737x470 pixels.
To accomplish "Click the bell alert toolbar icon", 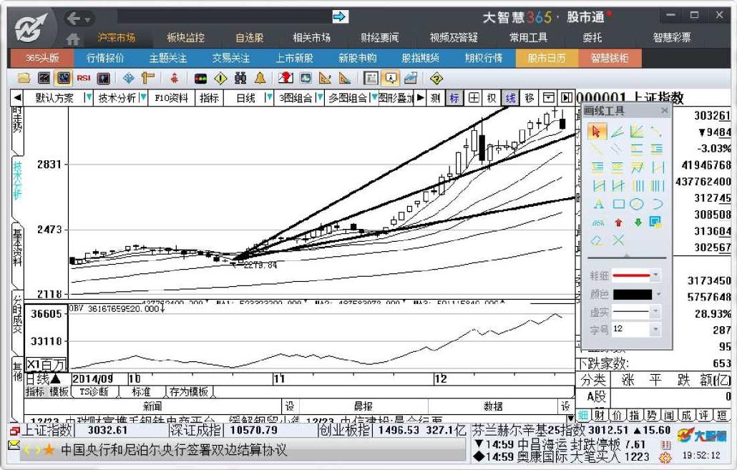I will [260, 78].
